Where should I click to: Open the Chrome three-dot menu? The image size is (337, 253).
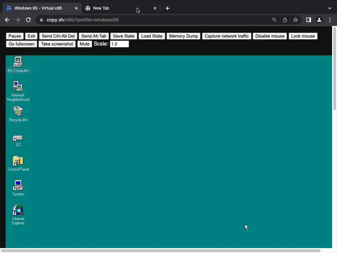point(330,20)
